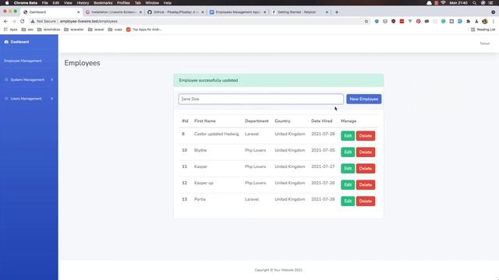
Task: Open the Window menu
Action: point(152,3)
